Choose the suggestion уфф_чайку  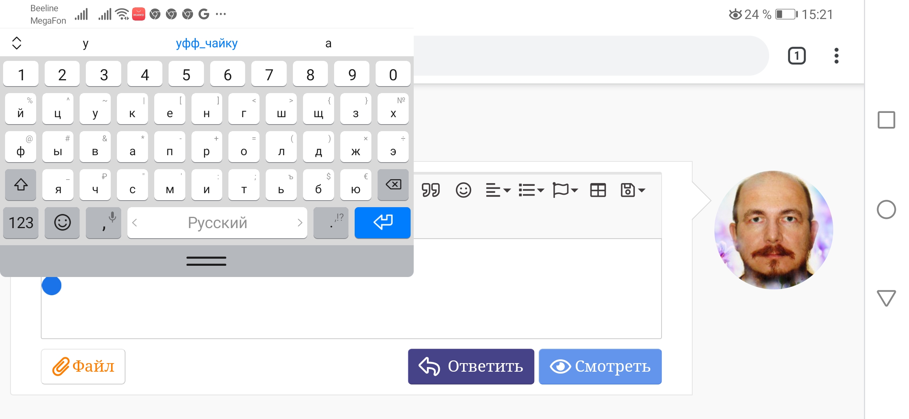click(207, 43)
